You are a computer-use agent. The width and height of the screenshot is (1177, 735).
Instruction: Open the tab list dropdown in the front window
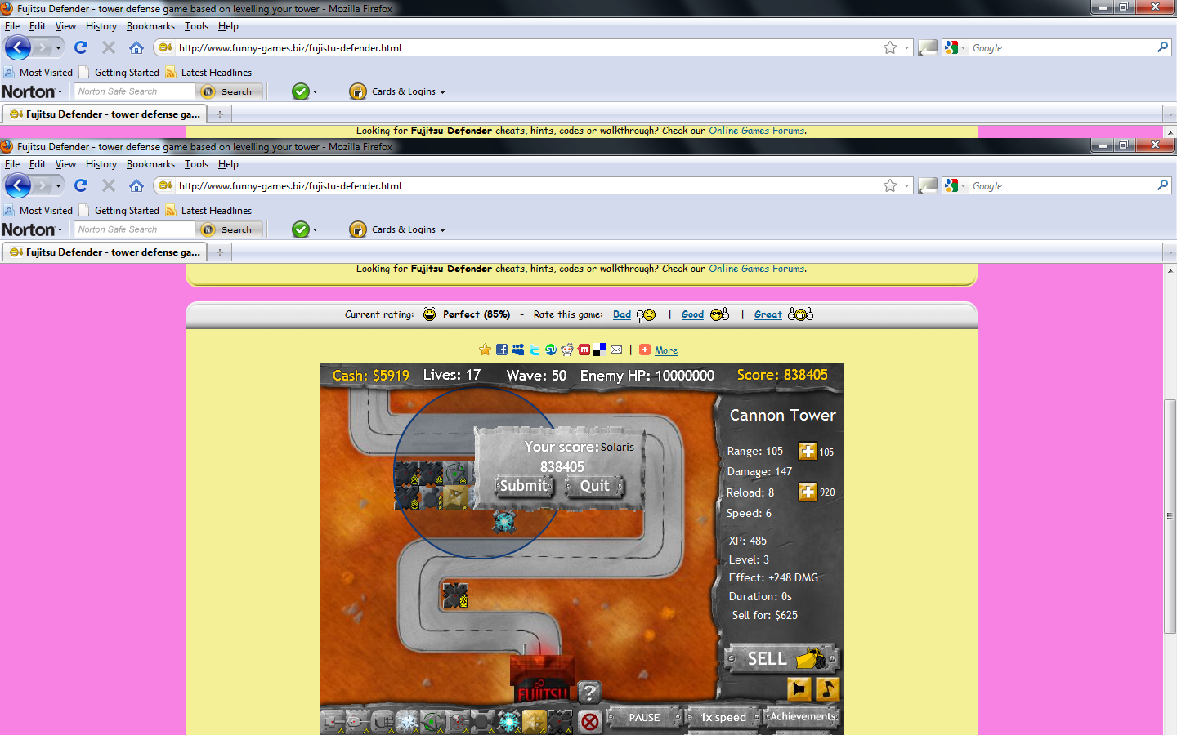point(1170,252)
